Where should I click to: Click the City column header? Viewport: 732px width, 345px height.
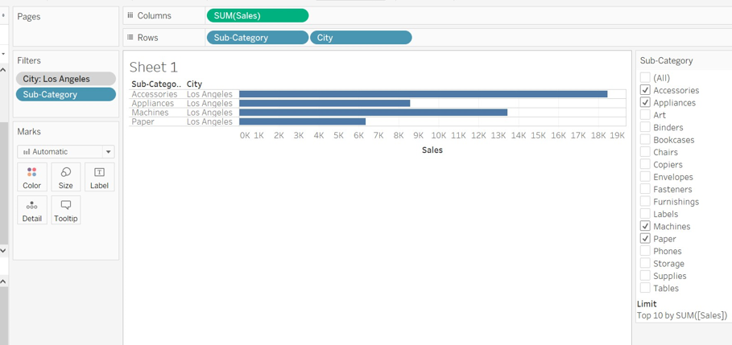[194, 84]
